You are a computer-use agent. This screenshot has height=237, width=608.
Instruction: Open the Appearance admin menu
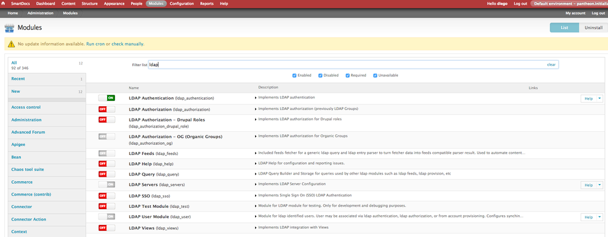click(114, 4)
